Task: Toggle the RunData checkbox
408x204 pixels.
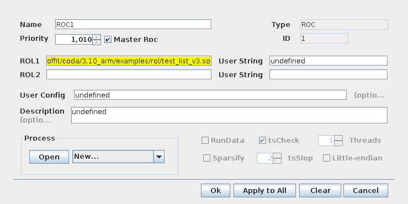Action: tap(205, 141)
